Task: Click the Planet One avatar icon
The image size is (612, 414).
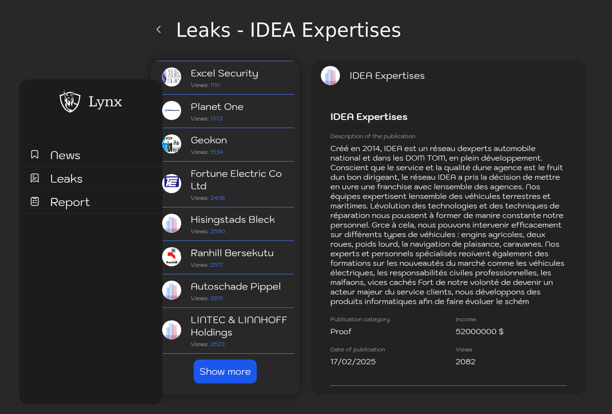Action: tap(172, 110)
